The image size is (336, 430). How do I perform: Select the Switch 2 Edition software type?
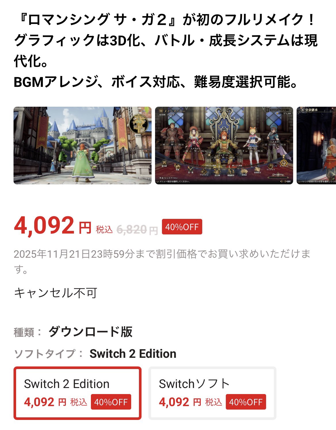(x=77, y=393)
